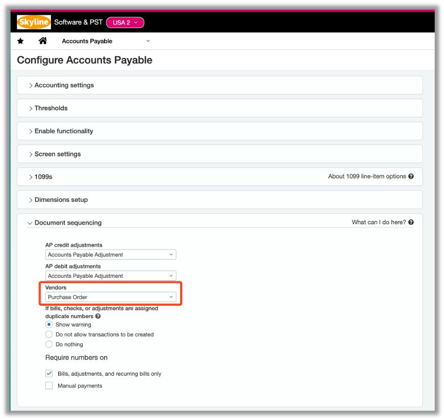
Task: Click the help icon next to What can I do here
Action: coord(411,222)
